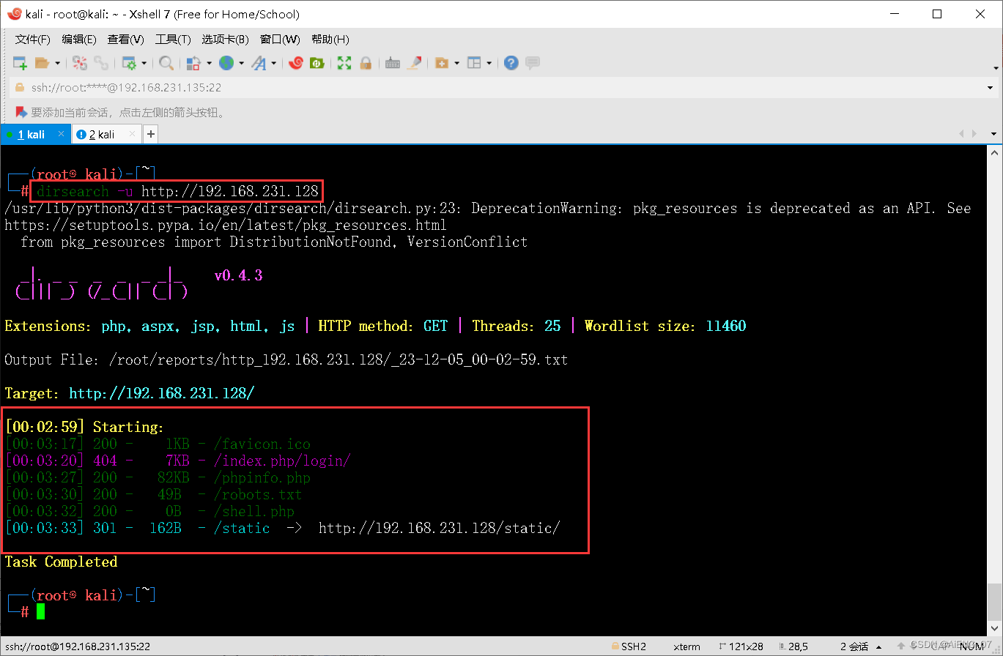Open the 查看(V) menu

pos(125,39)
